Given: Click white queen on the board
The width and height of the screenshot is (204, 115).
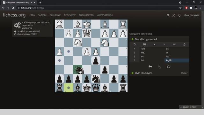Looking at the screenshot, I should click(87, 33).
